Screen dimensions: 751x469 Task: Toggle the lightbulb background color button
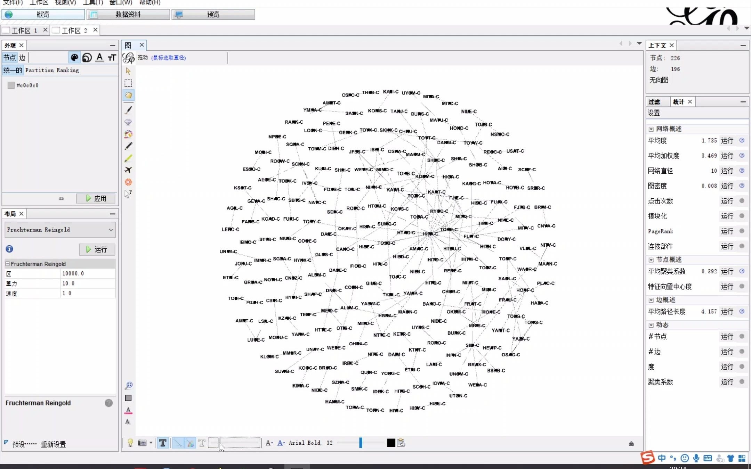pos(130,443)
